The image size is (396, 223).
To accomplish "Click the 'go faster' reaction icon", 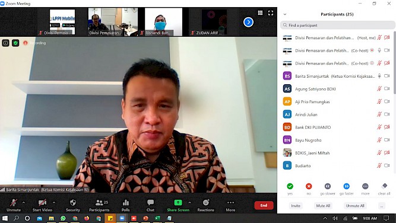I will click(x=346, y=186).
